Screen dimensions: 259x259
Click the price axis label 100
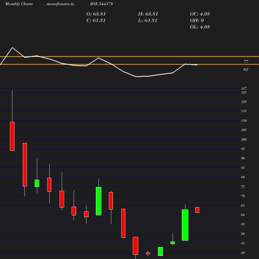[x=244, y=139]
